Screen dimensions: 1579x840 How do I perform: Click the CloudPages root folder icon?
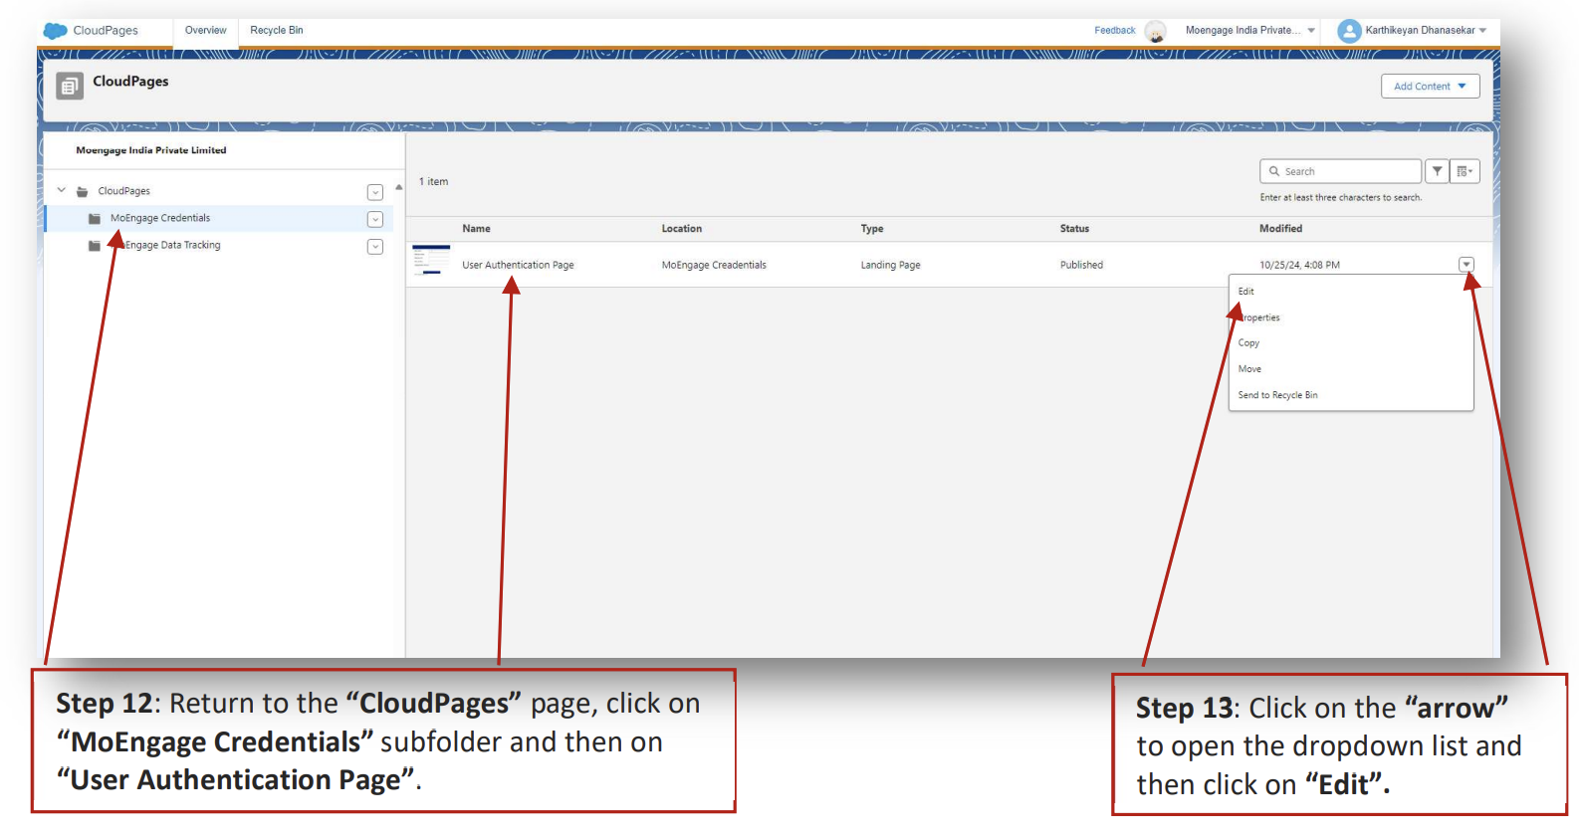83,191
